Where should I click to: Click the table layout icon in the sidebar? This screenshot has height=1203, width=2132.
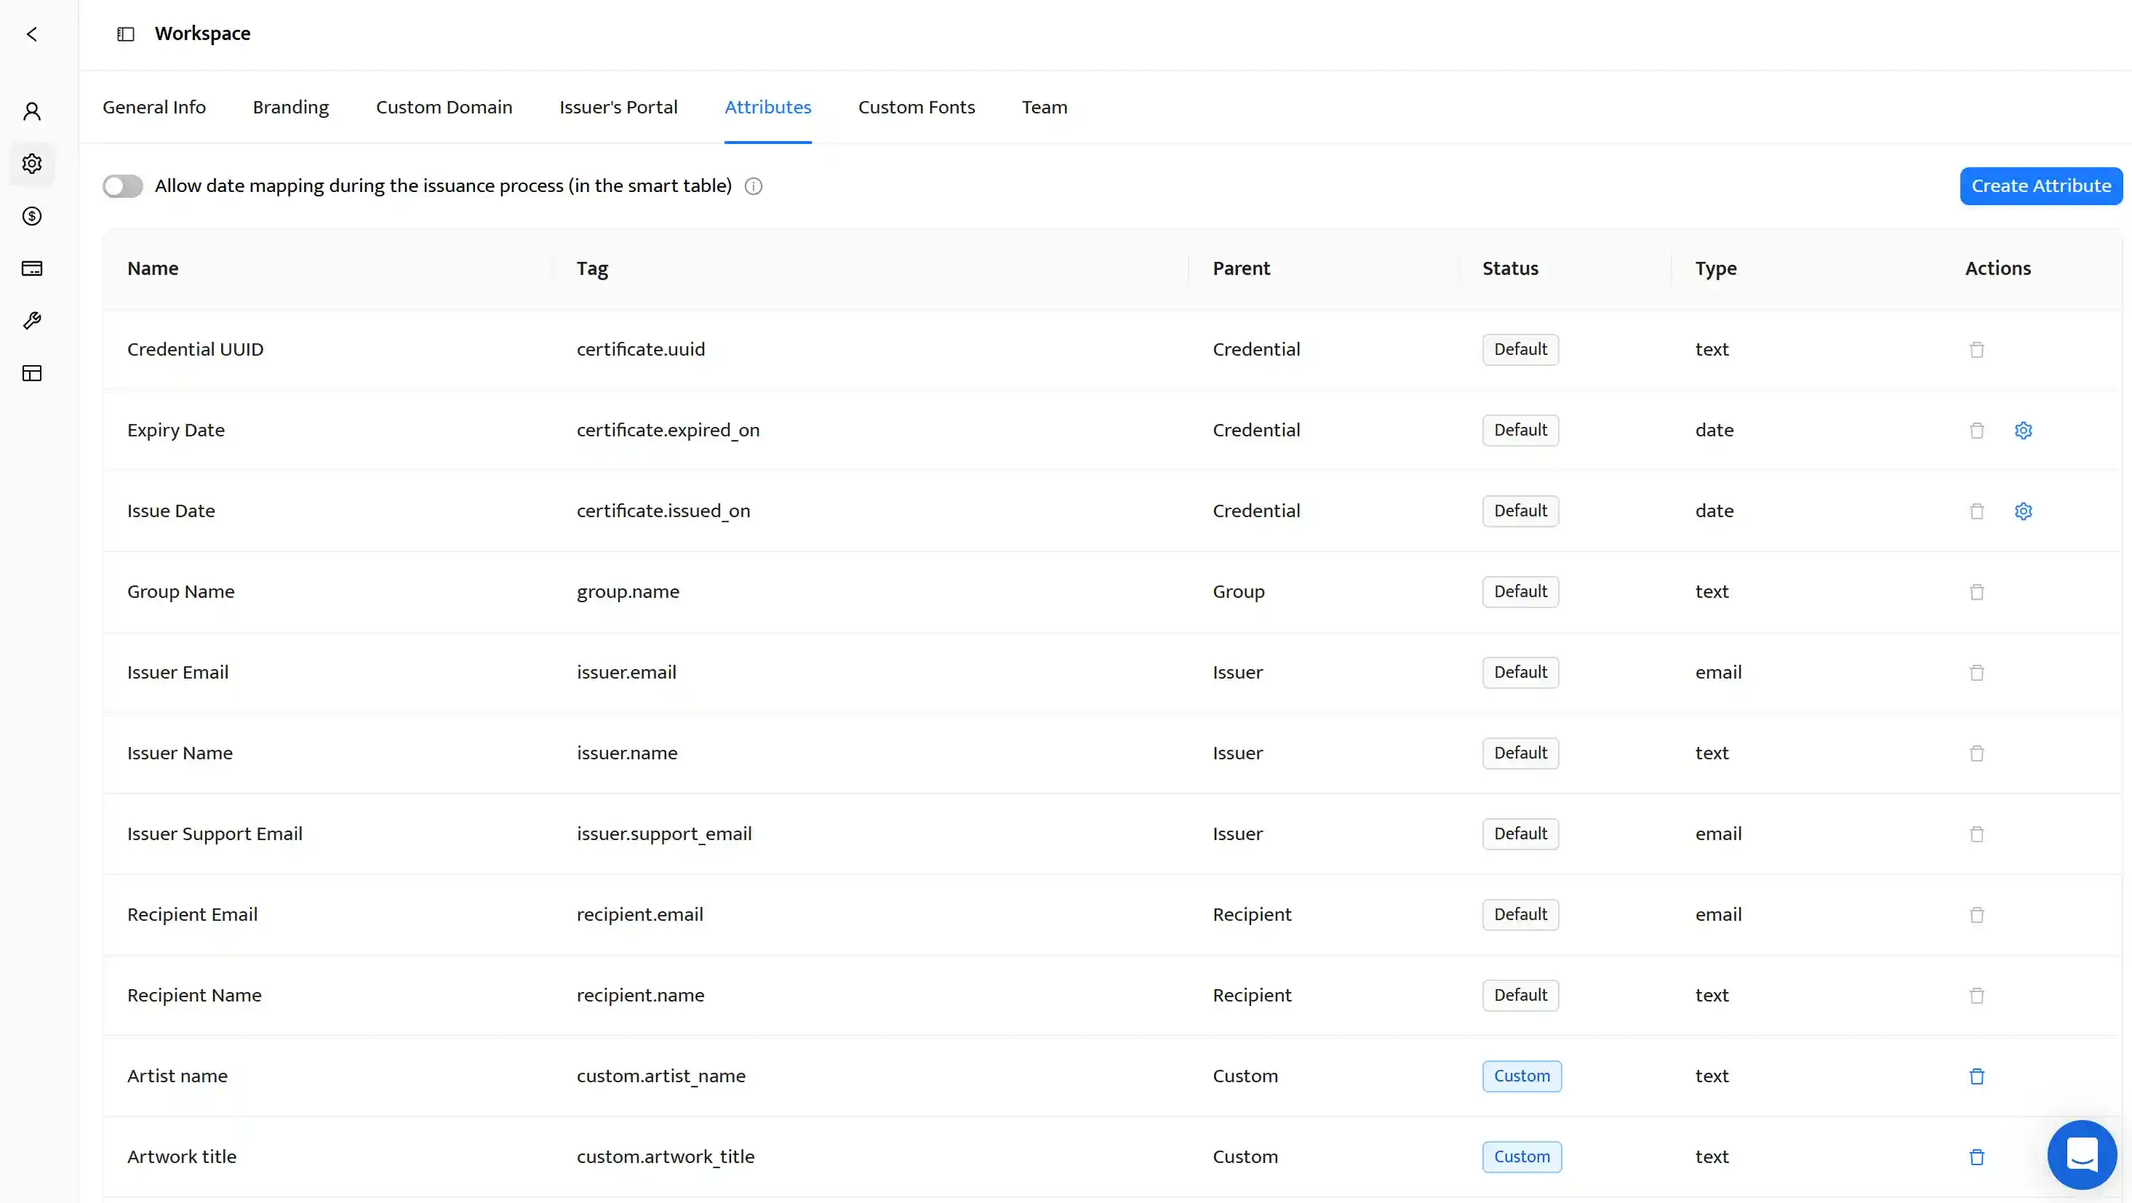coord(32,373)
